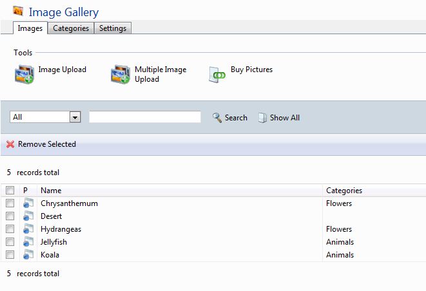426x291 pixels.
Task: Click the red Remove Selected X icon
Action: [x=10, y=144]
